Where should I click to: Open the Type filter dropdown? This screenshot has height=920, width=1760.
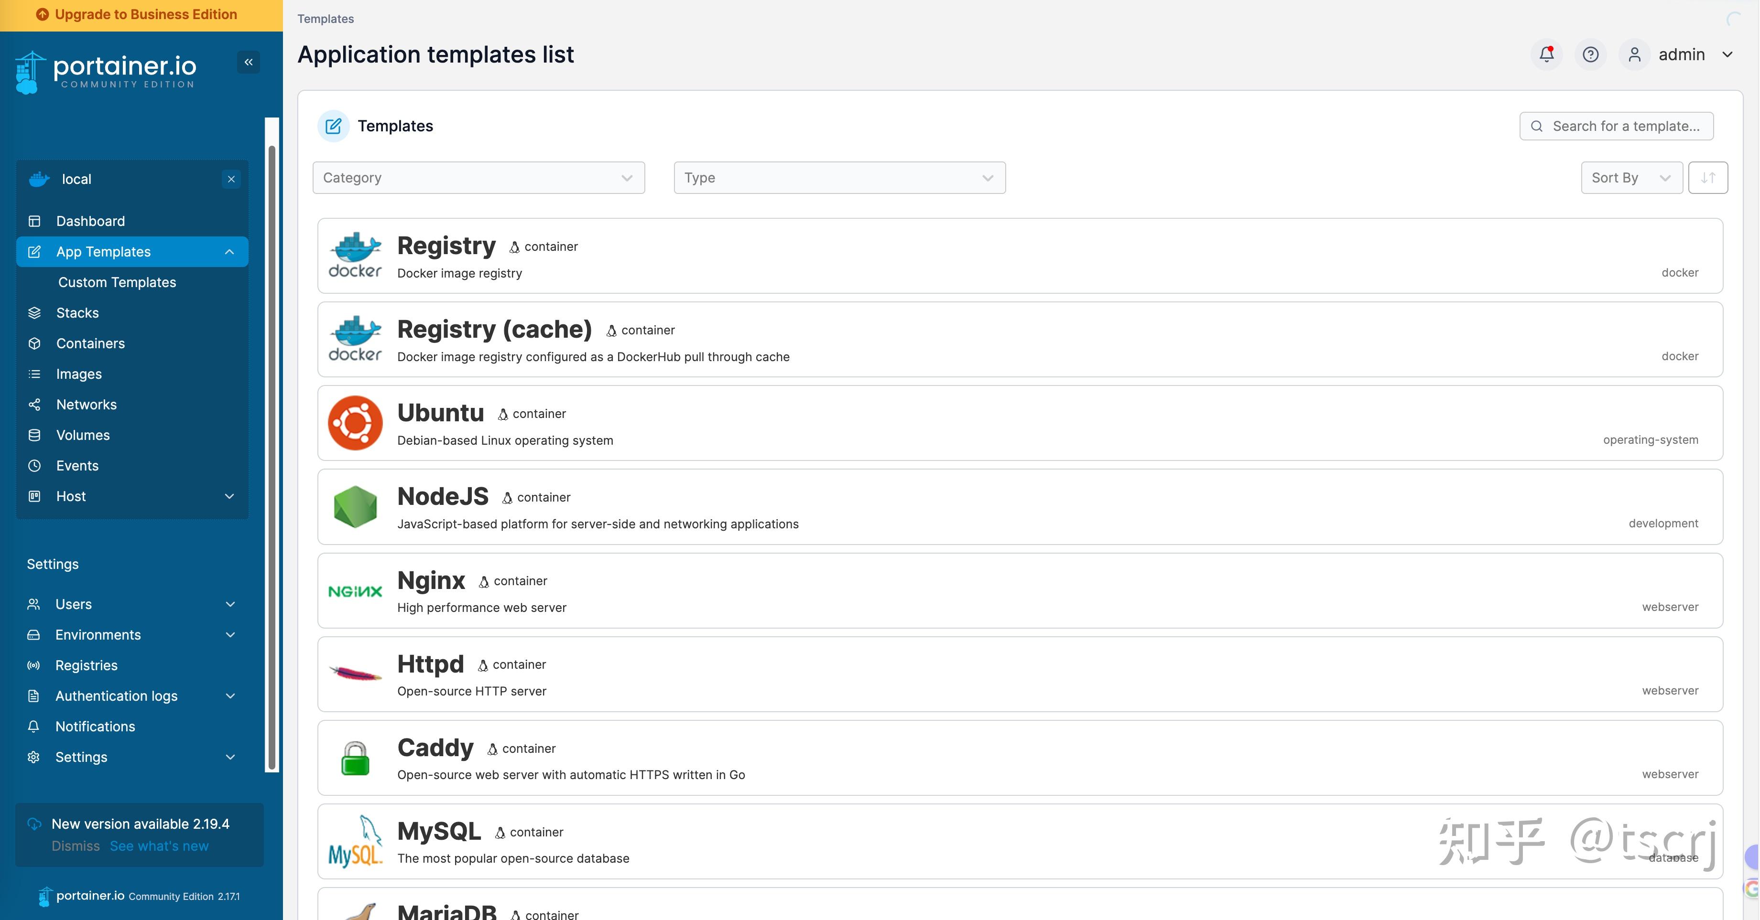pos(840,178)
